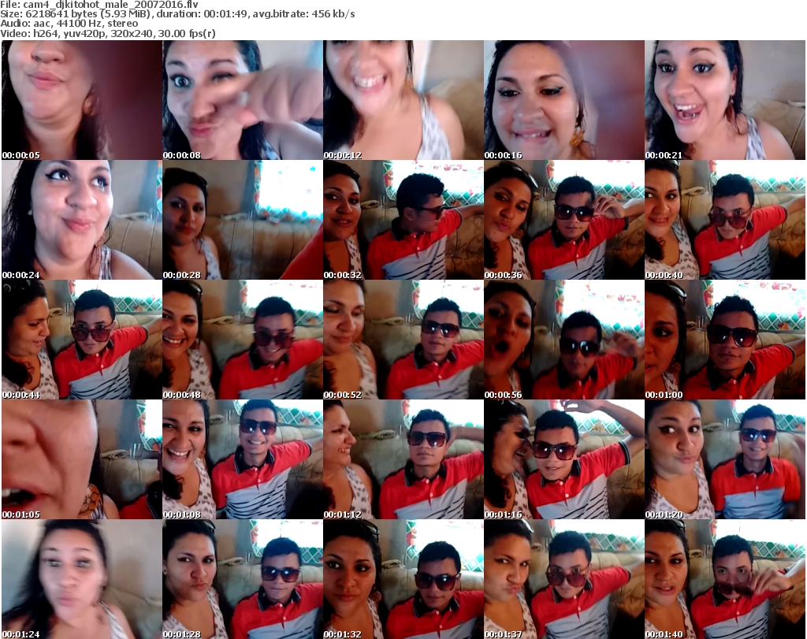Select the thumbnail stamped 00:00:56
The image size is (807, 639).
click(x=564, y=340)
